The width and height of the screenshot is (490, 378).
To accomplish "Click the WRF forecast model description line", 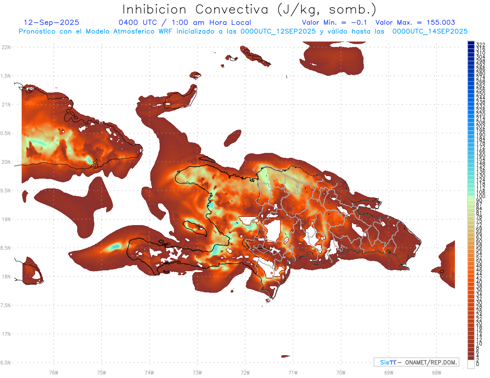I will coord(243,31).
